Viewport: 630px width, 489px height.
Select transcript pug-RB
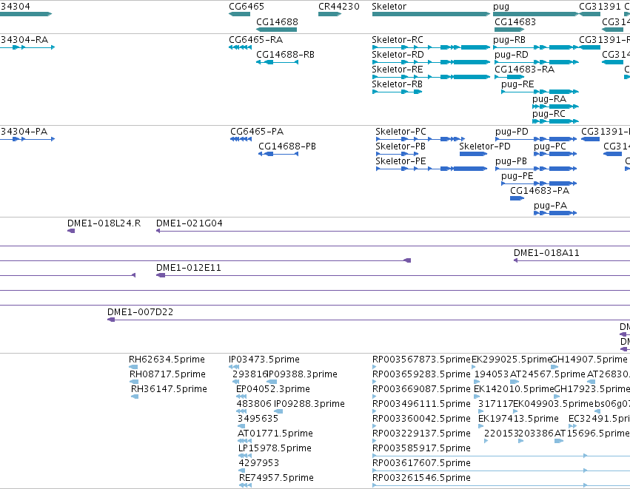click(x=536, y=47)
